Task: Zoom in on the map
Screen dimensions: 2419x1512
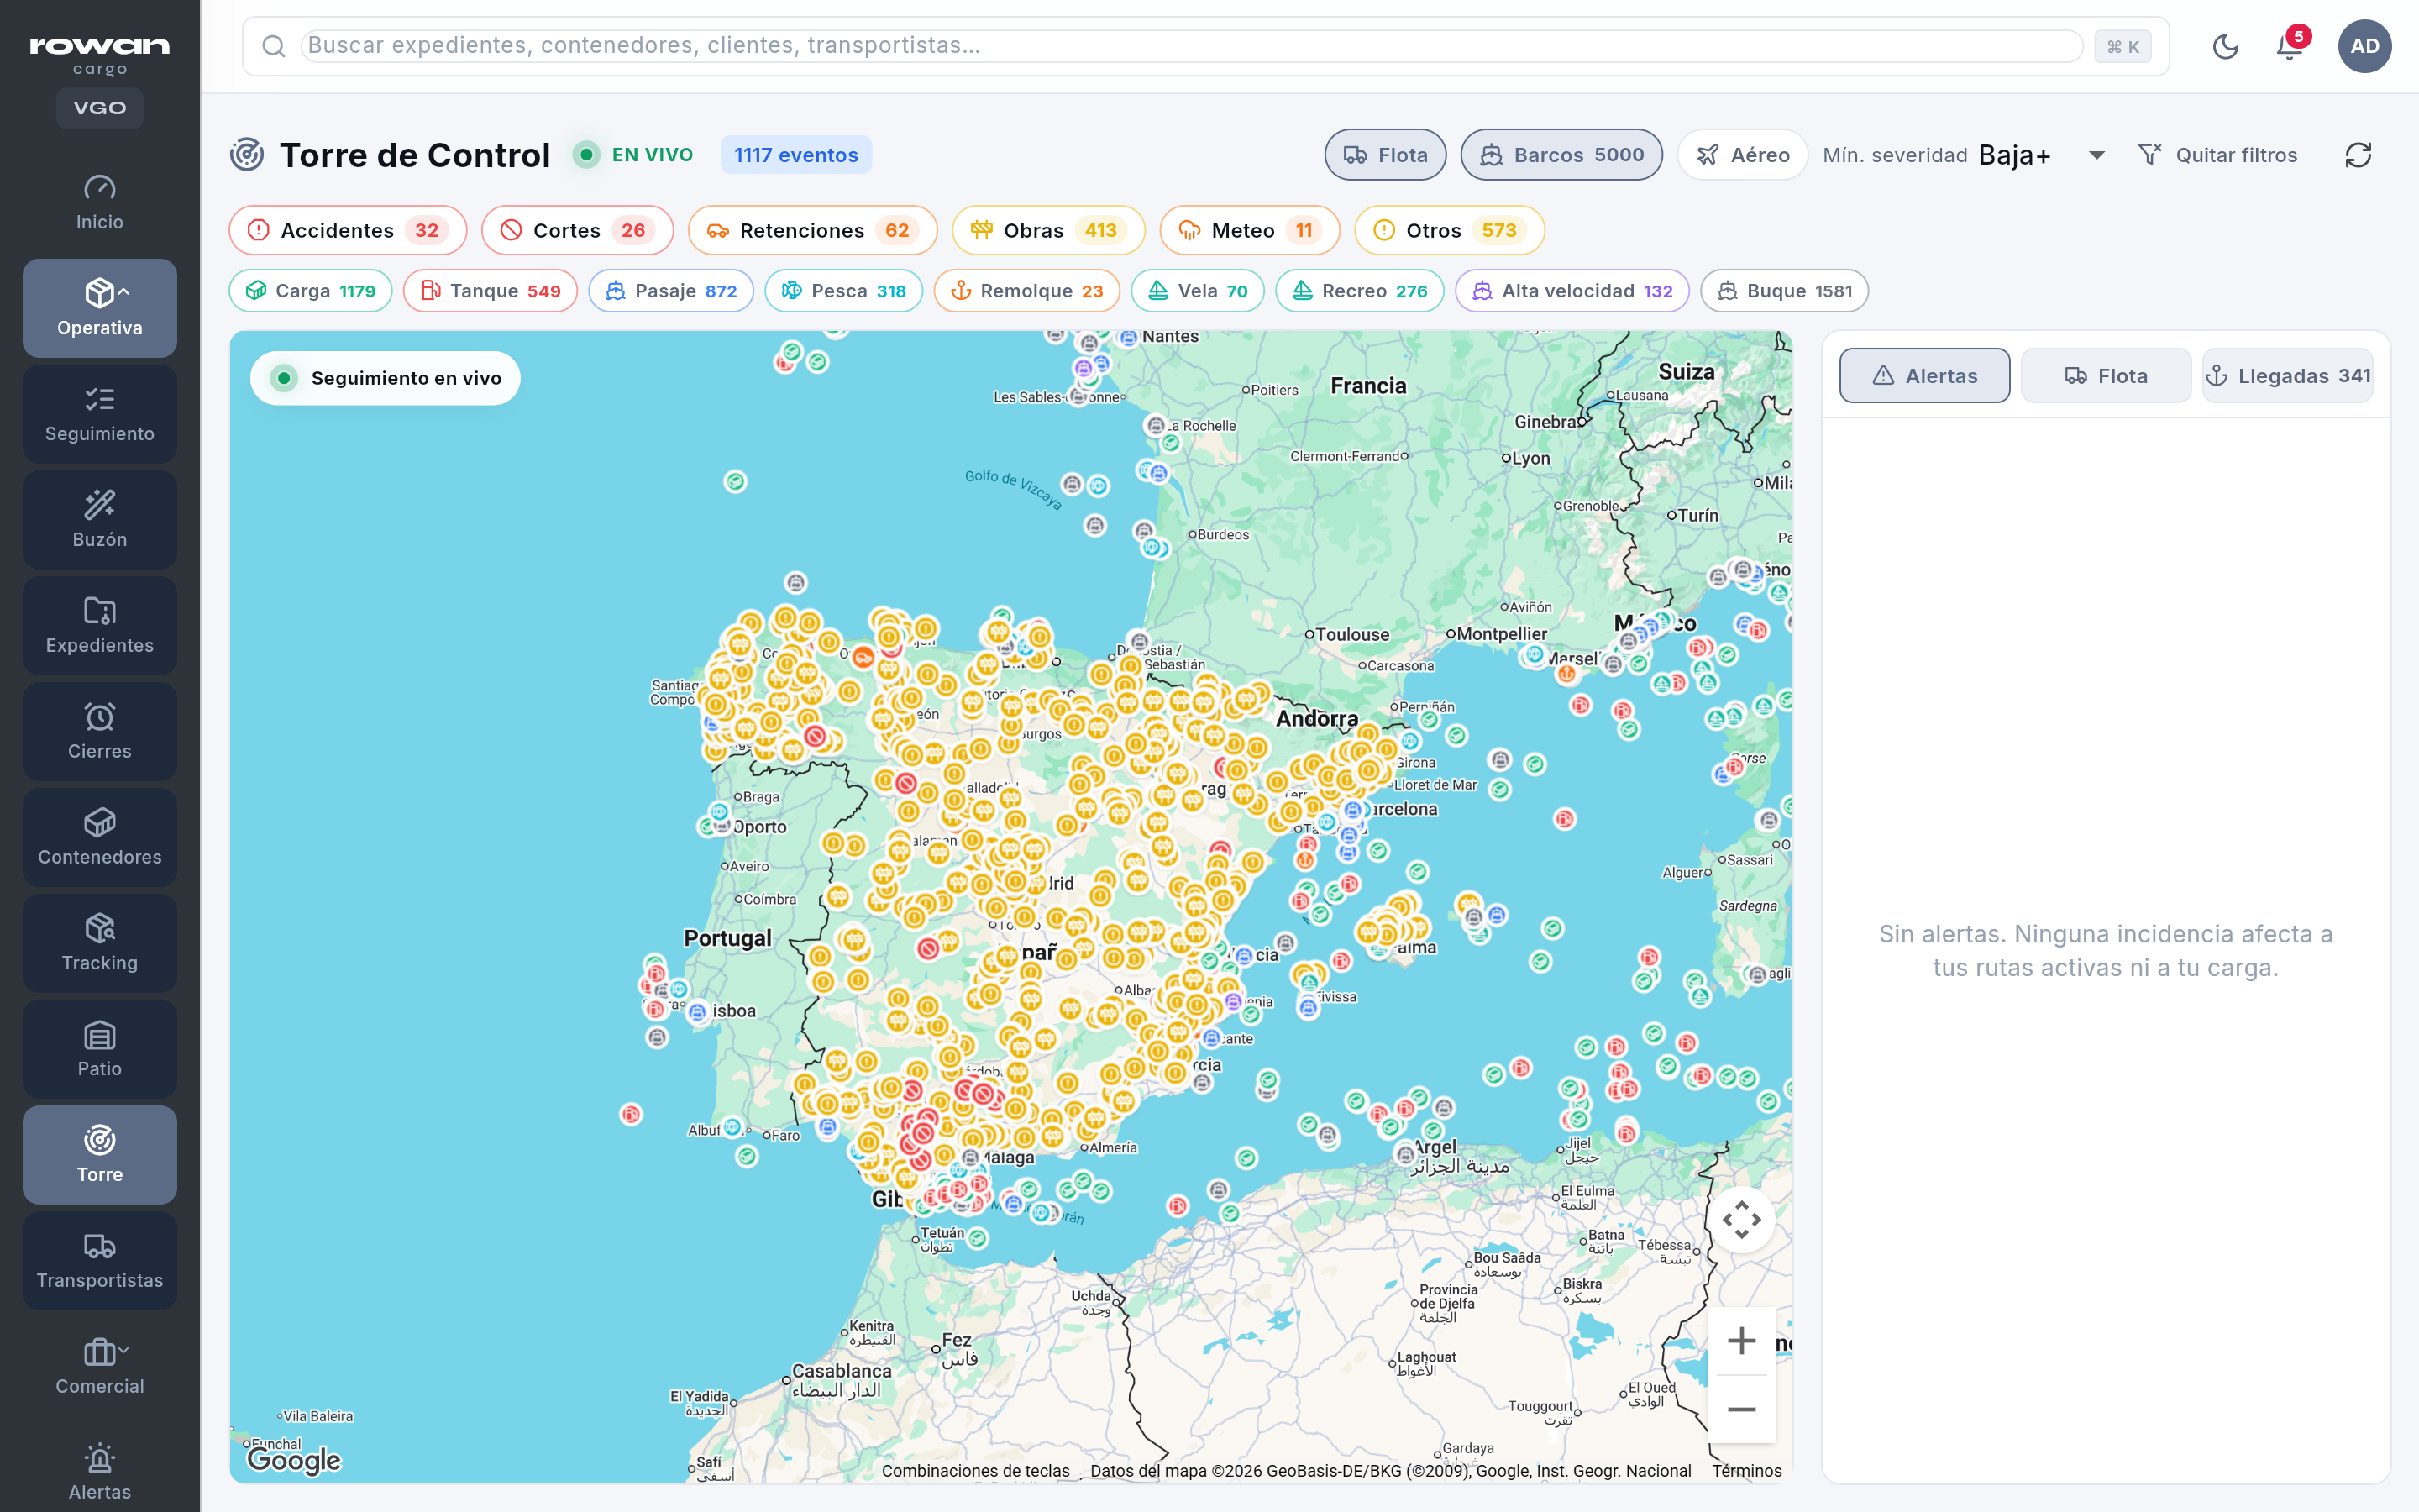Action: (1741, 1341)
